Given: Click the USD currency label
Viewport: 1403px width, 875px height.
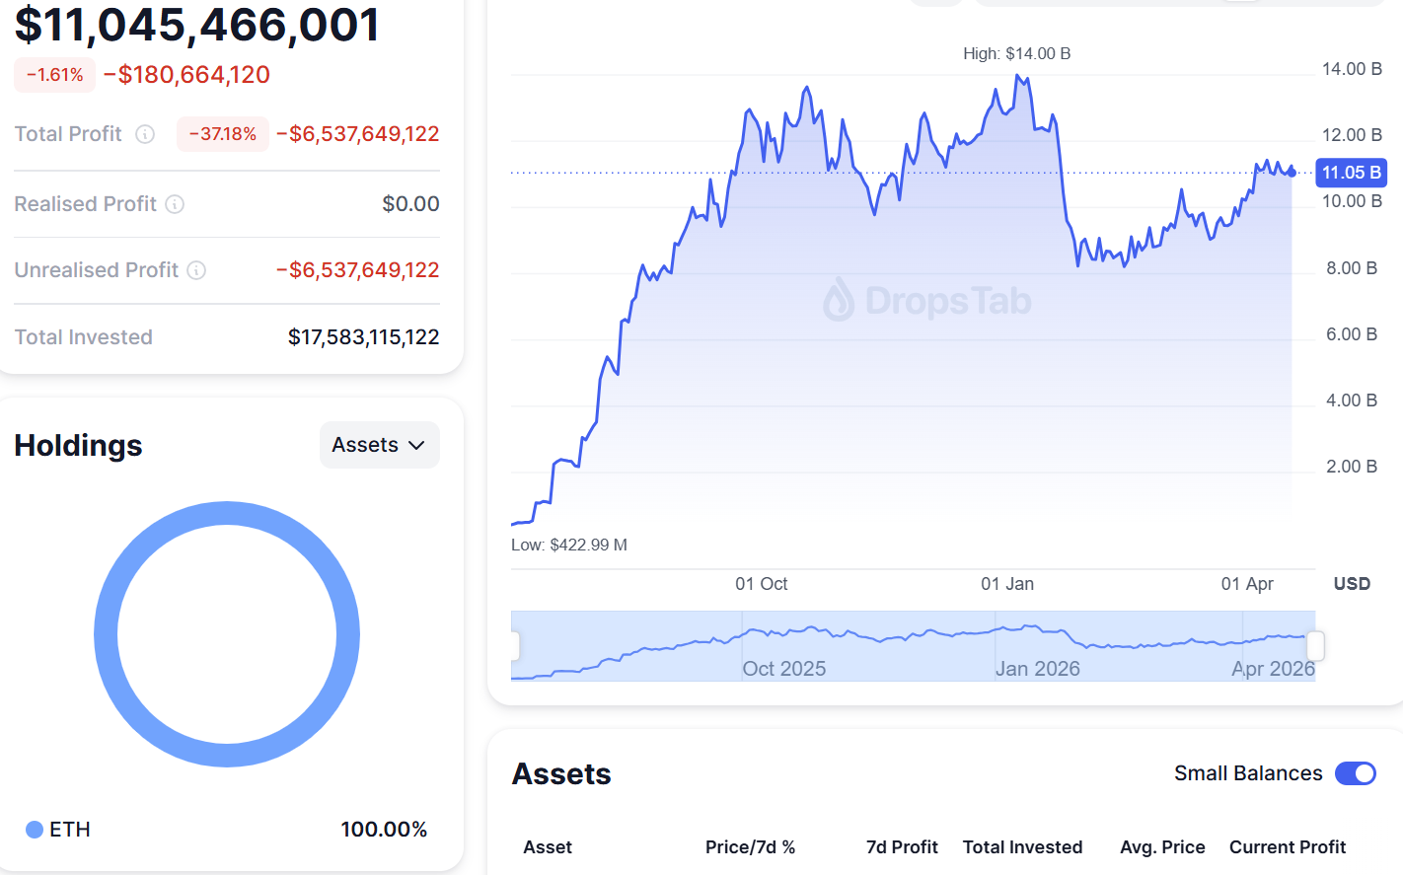Looking at the screenshot, I should [1351, 583].
